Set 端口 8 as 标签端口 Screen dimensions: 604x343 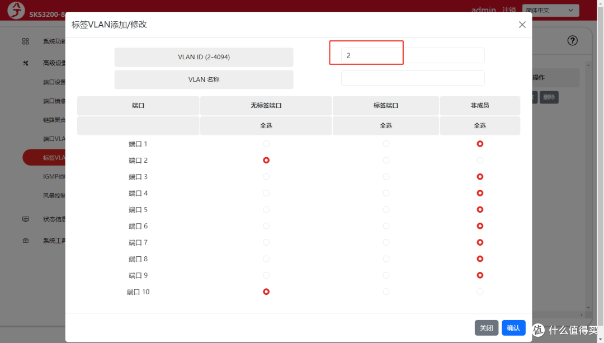(386, 259)
